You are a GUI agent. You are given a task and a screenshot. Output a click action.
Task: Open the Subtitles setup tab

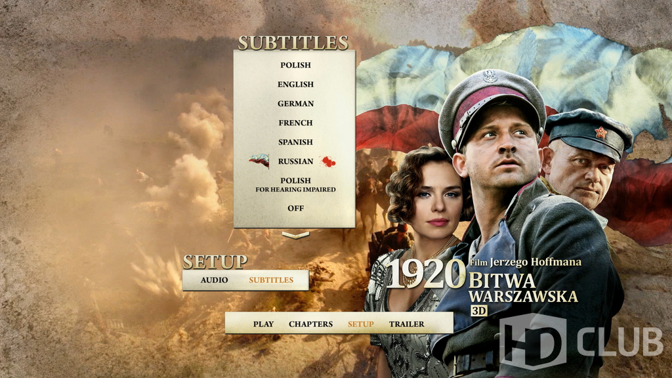click(x=271, y=280)
